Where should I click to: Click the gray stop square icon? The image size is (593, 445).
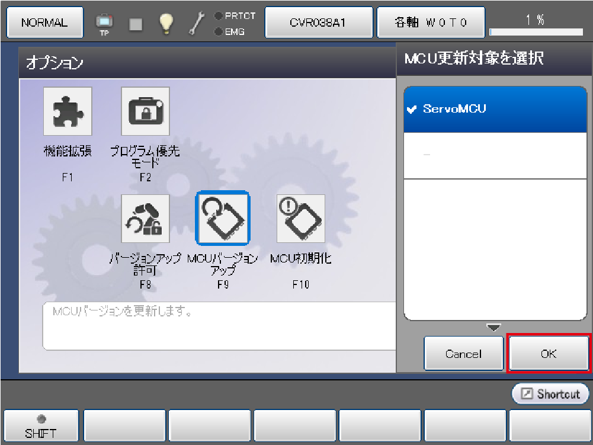(x=136, y=24)
